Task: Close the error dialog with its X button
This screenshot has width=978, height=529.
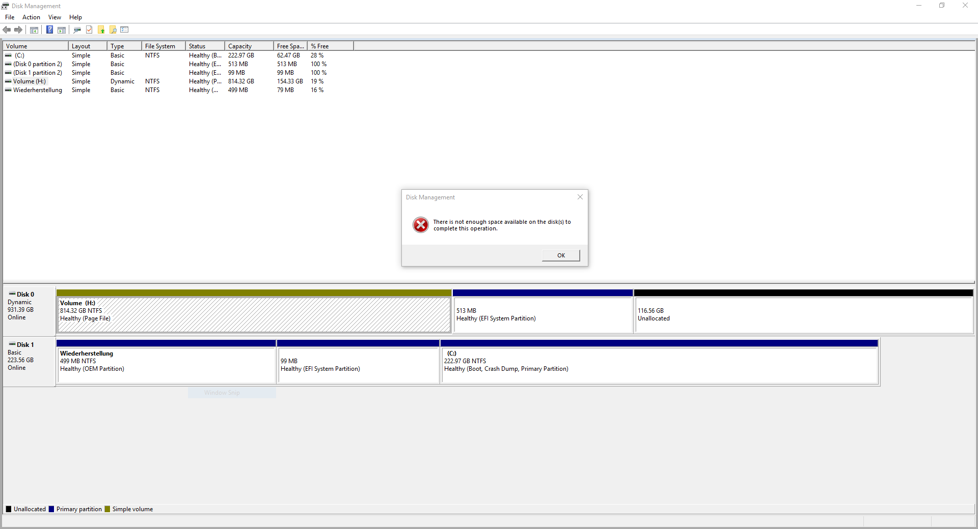Action: (x=580, y=197)
